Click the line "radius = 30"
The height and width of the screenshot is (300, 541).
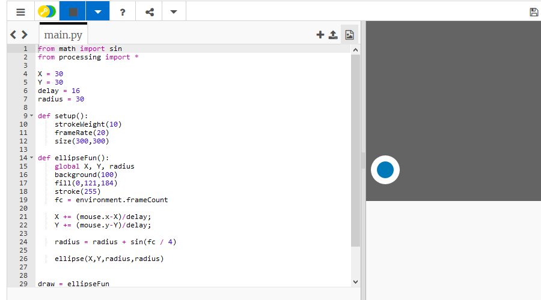[61, 99]
